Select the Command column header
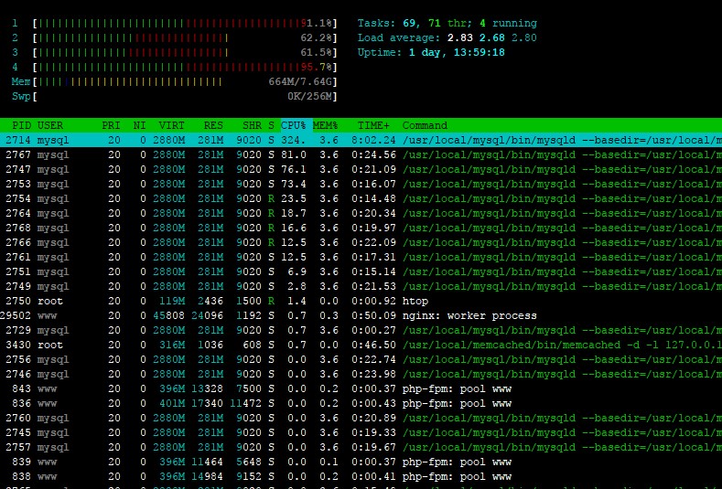Screen dimensions: 722x489 [426, 125]
